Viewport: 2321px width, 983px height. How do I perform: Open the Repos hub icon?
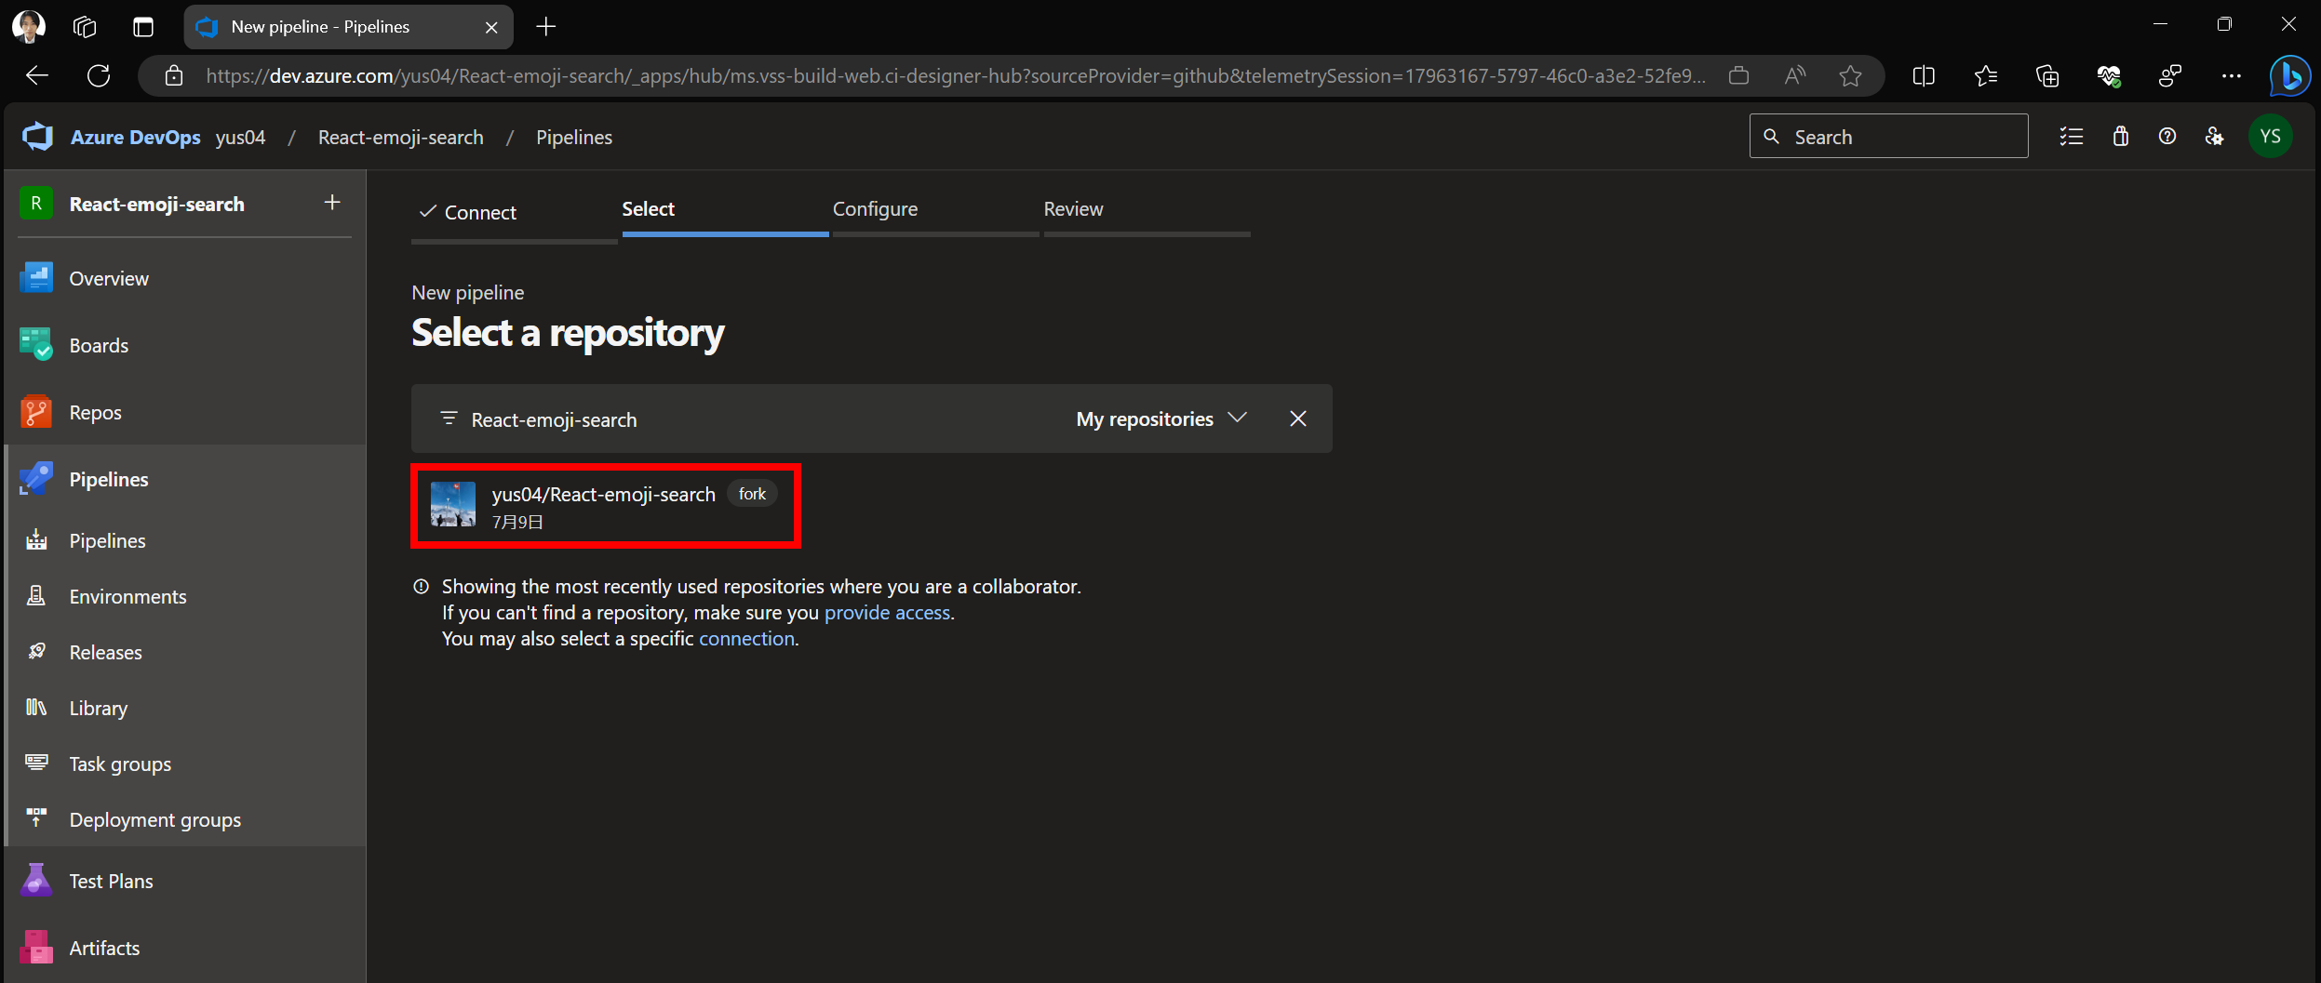click(36, 412)
